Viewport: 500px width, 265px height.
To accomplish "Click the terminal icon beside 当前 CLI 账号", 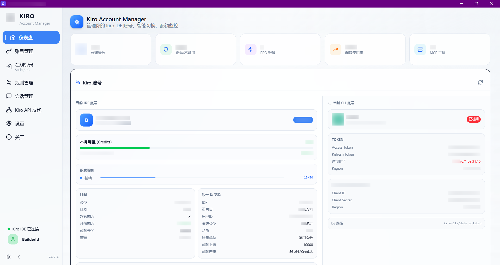I will [329, 103].
